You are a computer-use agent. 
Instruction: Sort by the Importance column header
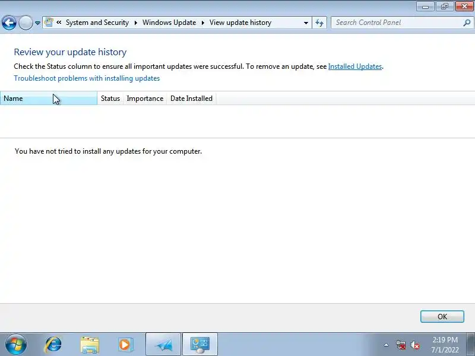pyautogui.click(x=145, y=98)
